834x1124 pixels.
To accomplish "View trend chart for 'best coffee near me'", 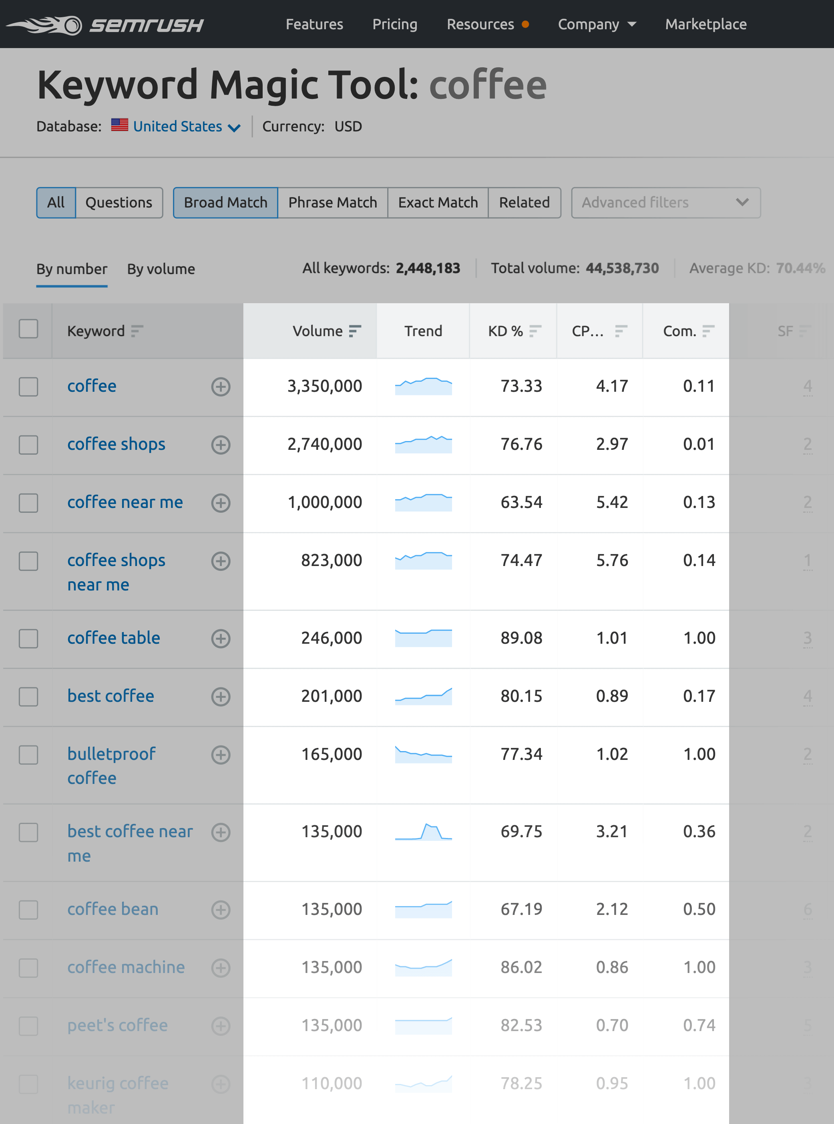I will [423, 832].
